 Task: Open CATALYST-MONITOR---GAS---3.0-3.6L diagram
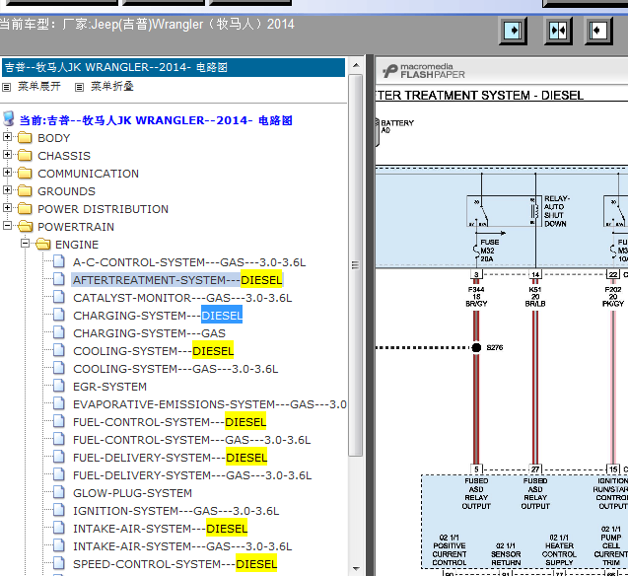[182, 298]
